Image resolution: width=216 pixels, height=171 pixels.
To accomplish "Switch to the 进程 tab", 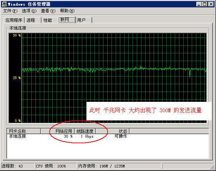I will (33, 20).
